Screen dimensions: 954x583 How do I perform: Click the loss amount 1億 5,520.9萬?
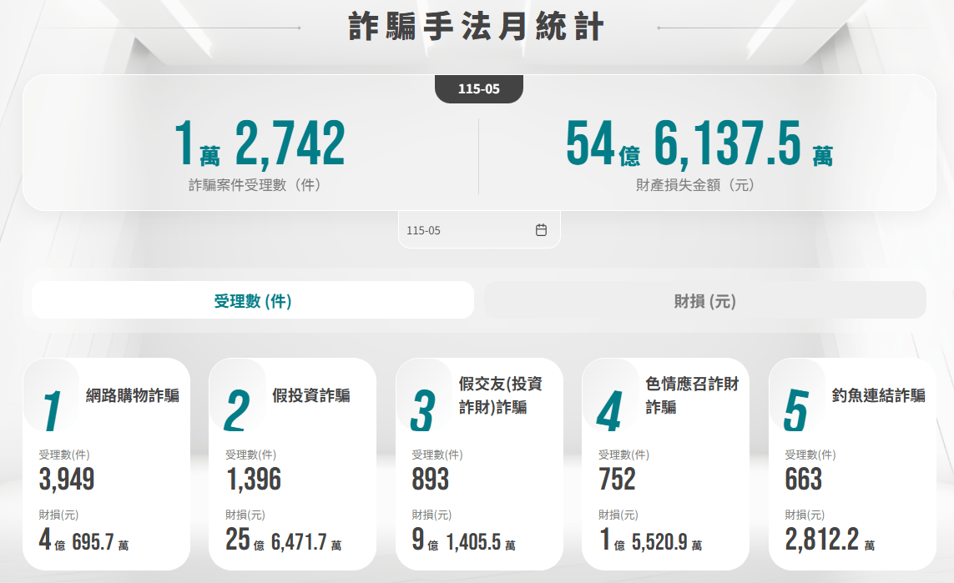pos(650,540)
